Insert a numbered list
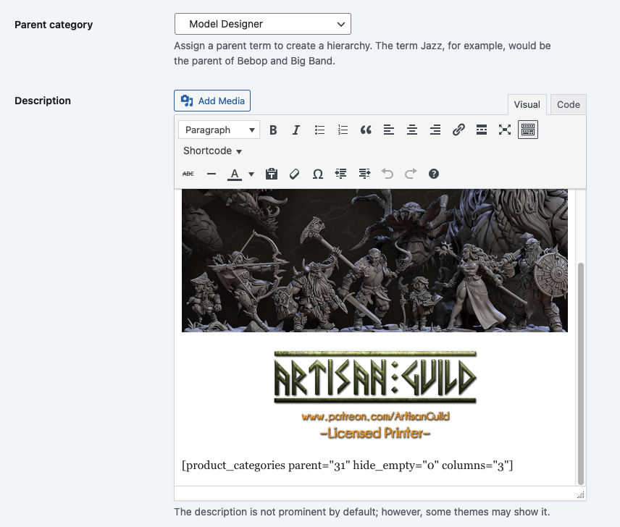The width and height of the screenshot is (620, 527). point(343,130)
